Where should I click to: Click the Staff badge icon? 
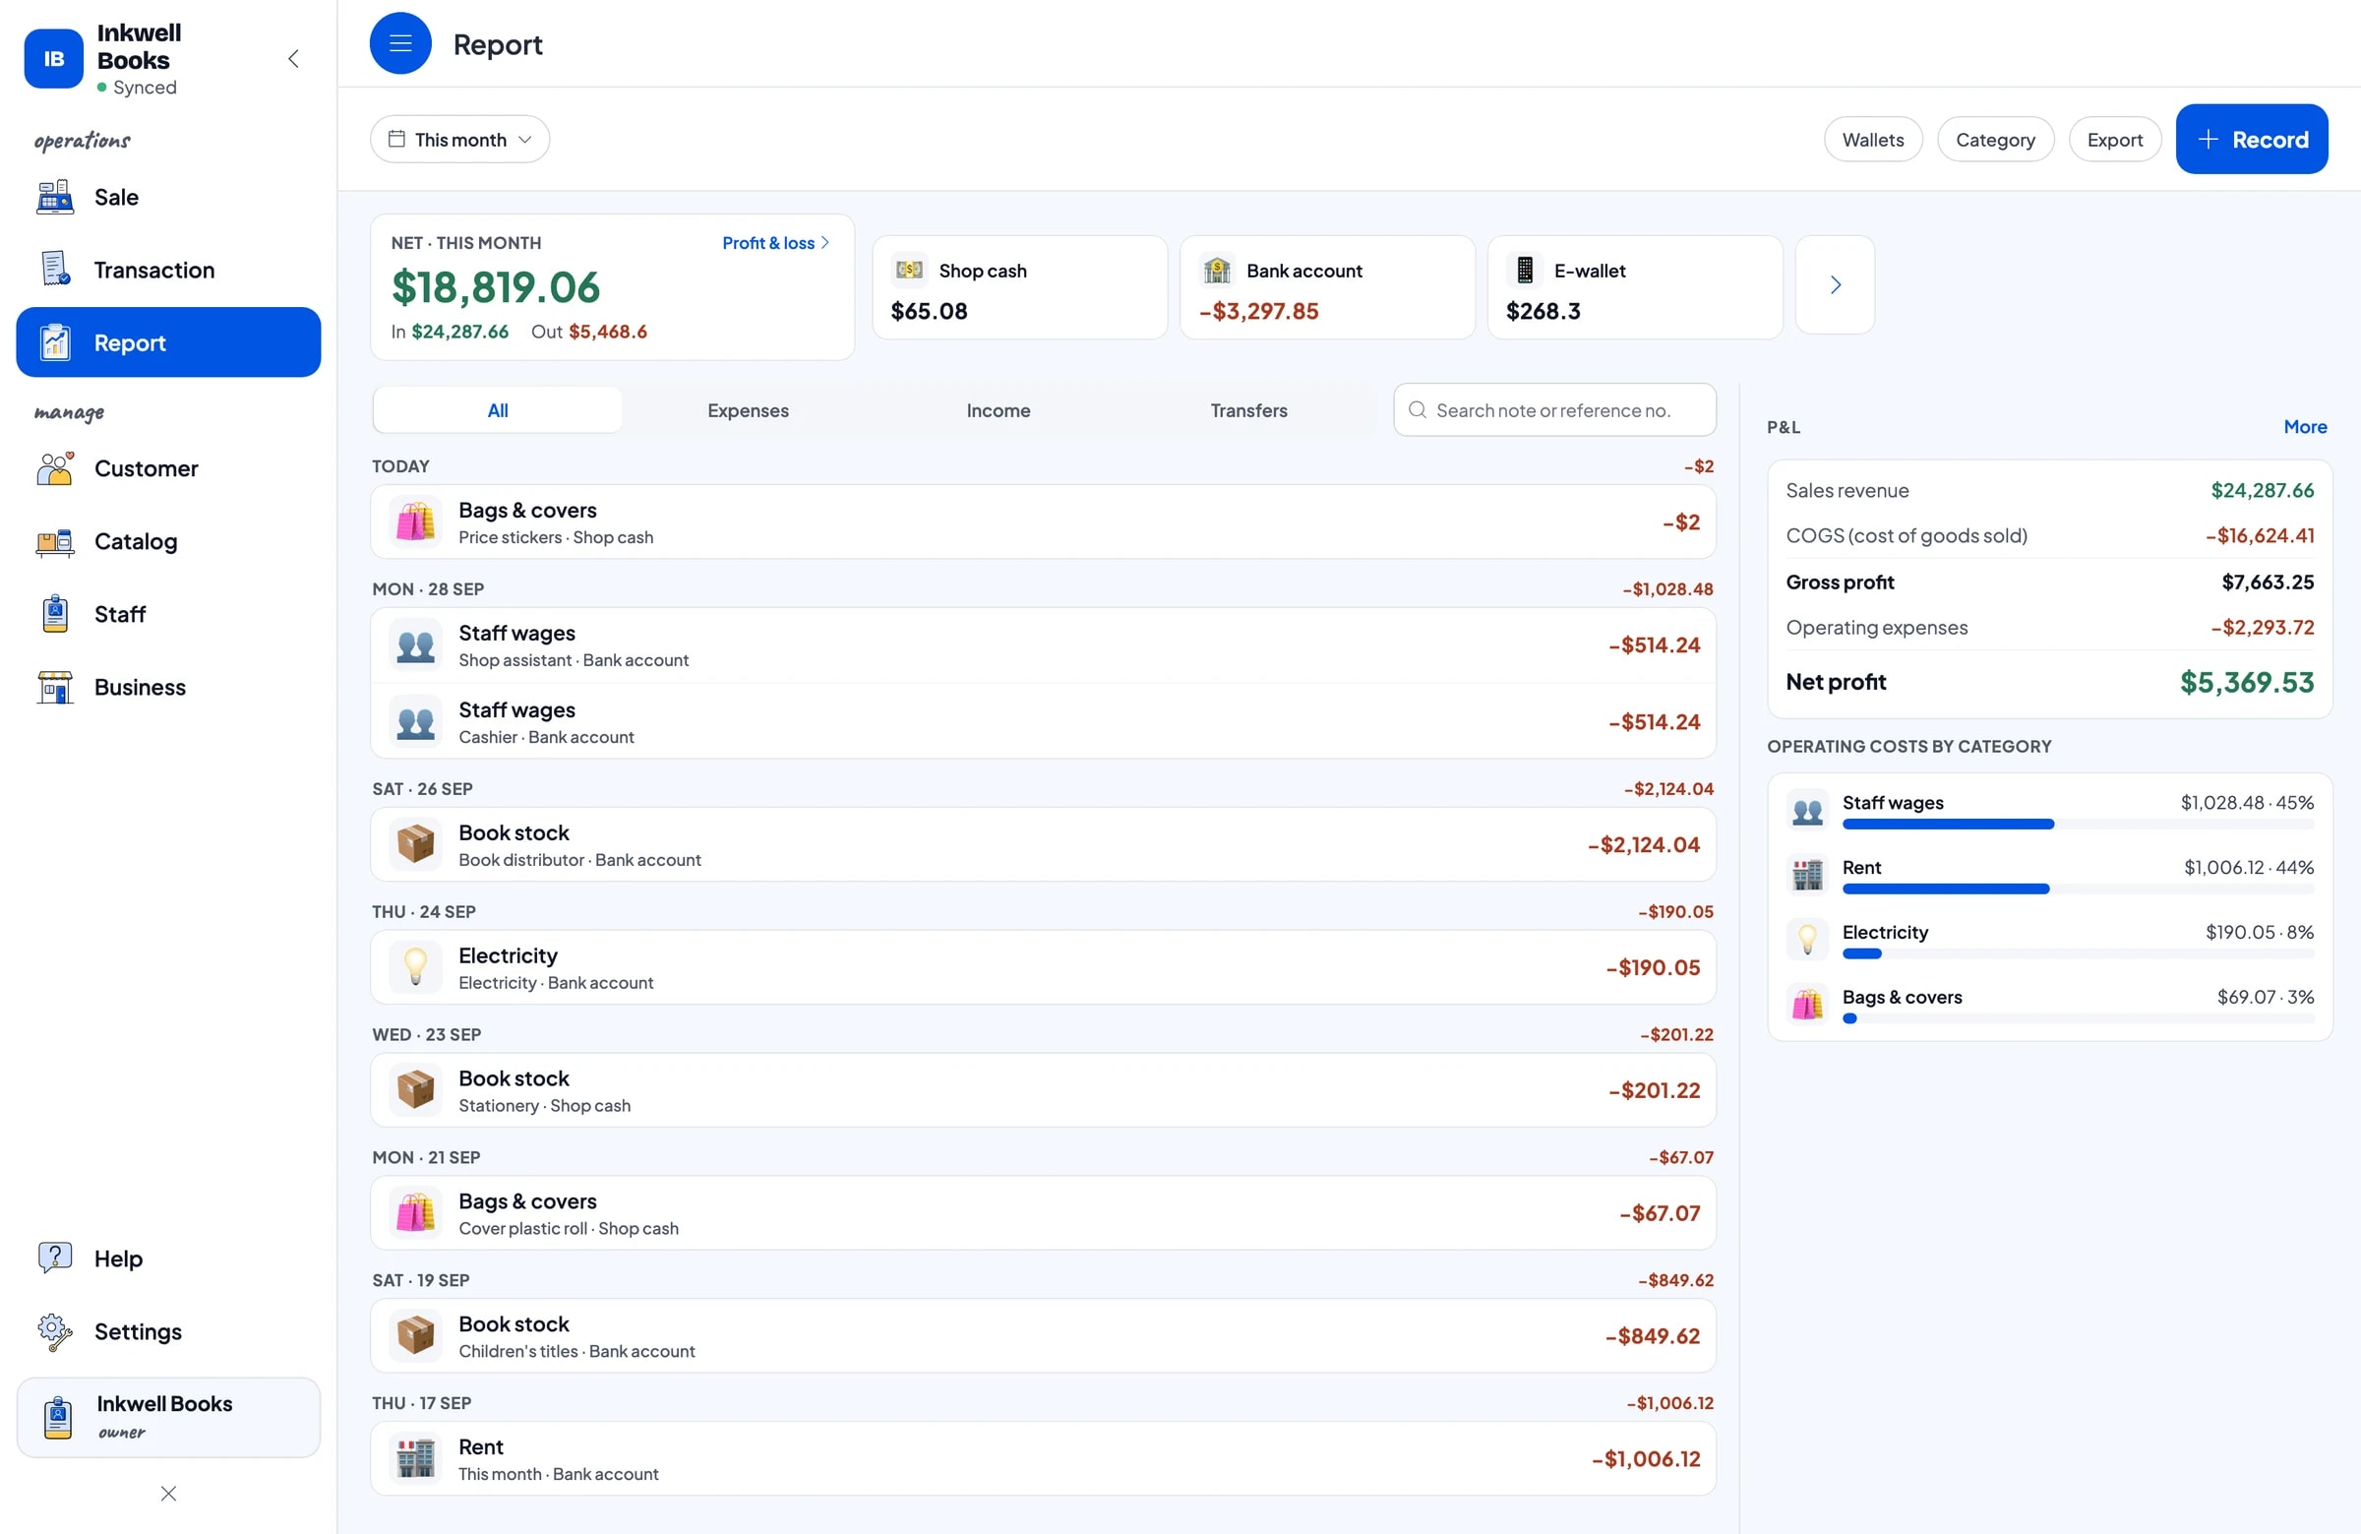pos(54,614)
